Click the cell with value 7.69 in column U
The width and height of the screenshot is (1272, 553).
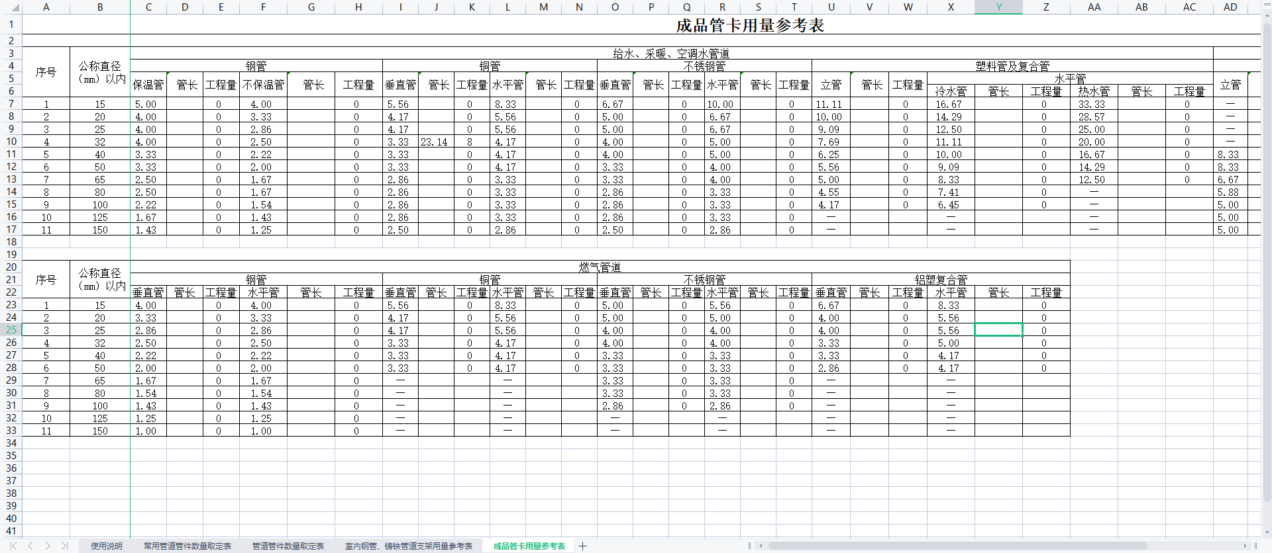click(831, 142)
